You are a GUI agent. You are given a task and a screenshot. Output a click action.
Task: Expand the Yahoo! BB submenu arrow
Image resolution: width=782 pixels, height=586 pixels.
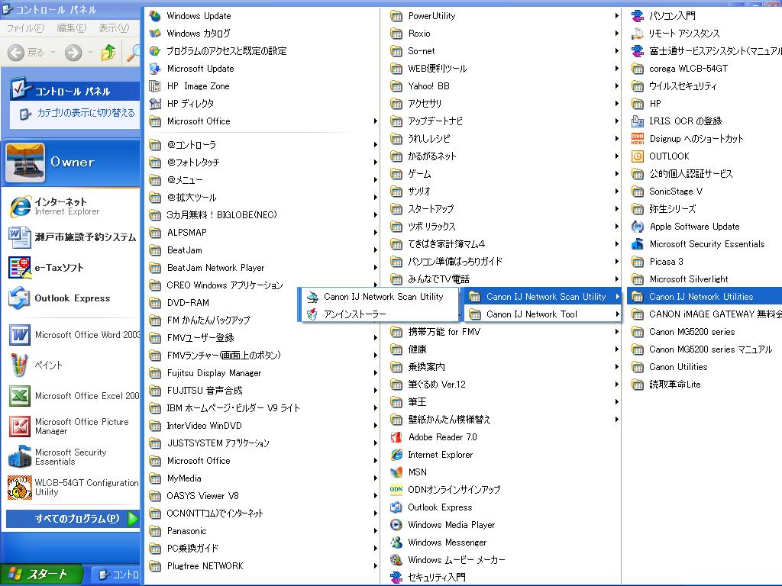616,86
